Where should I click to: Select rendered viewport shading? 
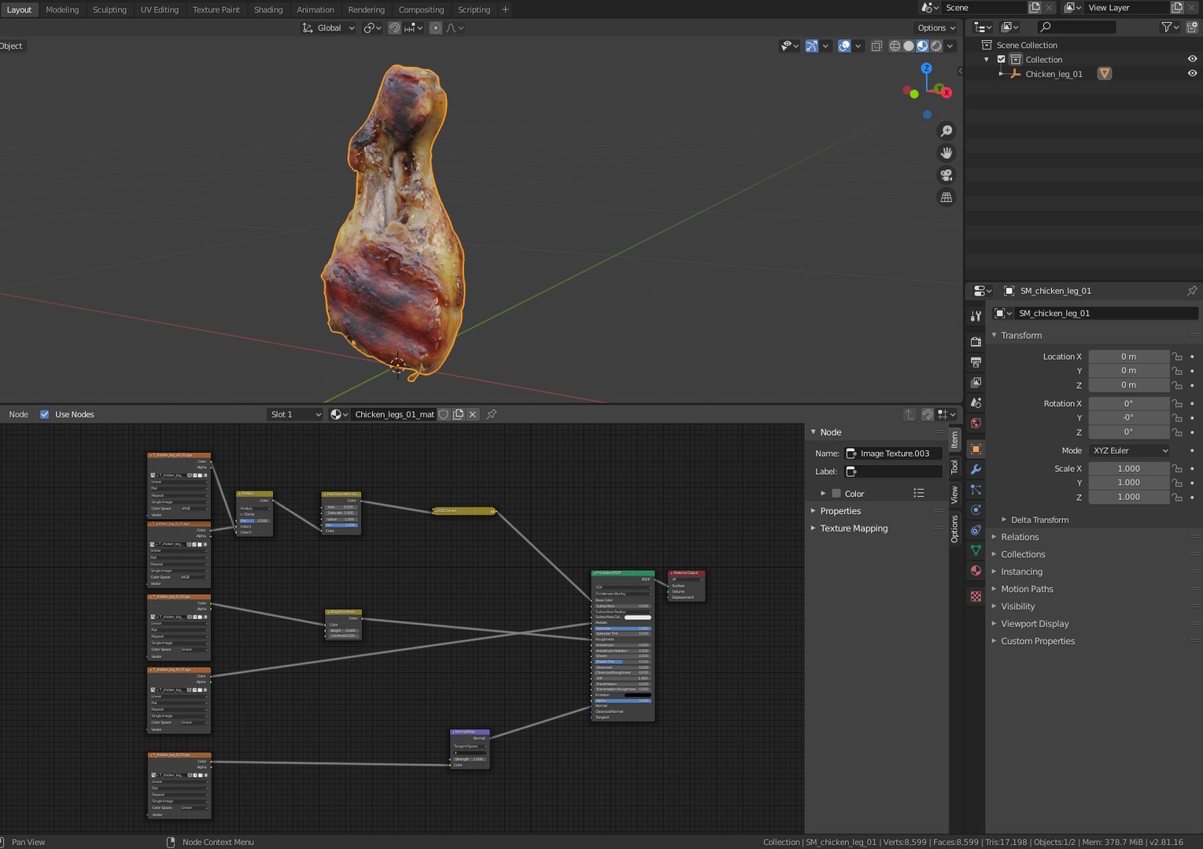pos(936,46)
